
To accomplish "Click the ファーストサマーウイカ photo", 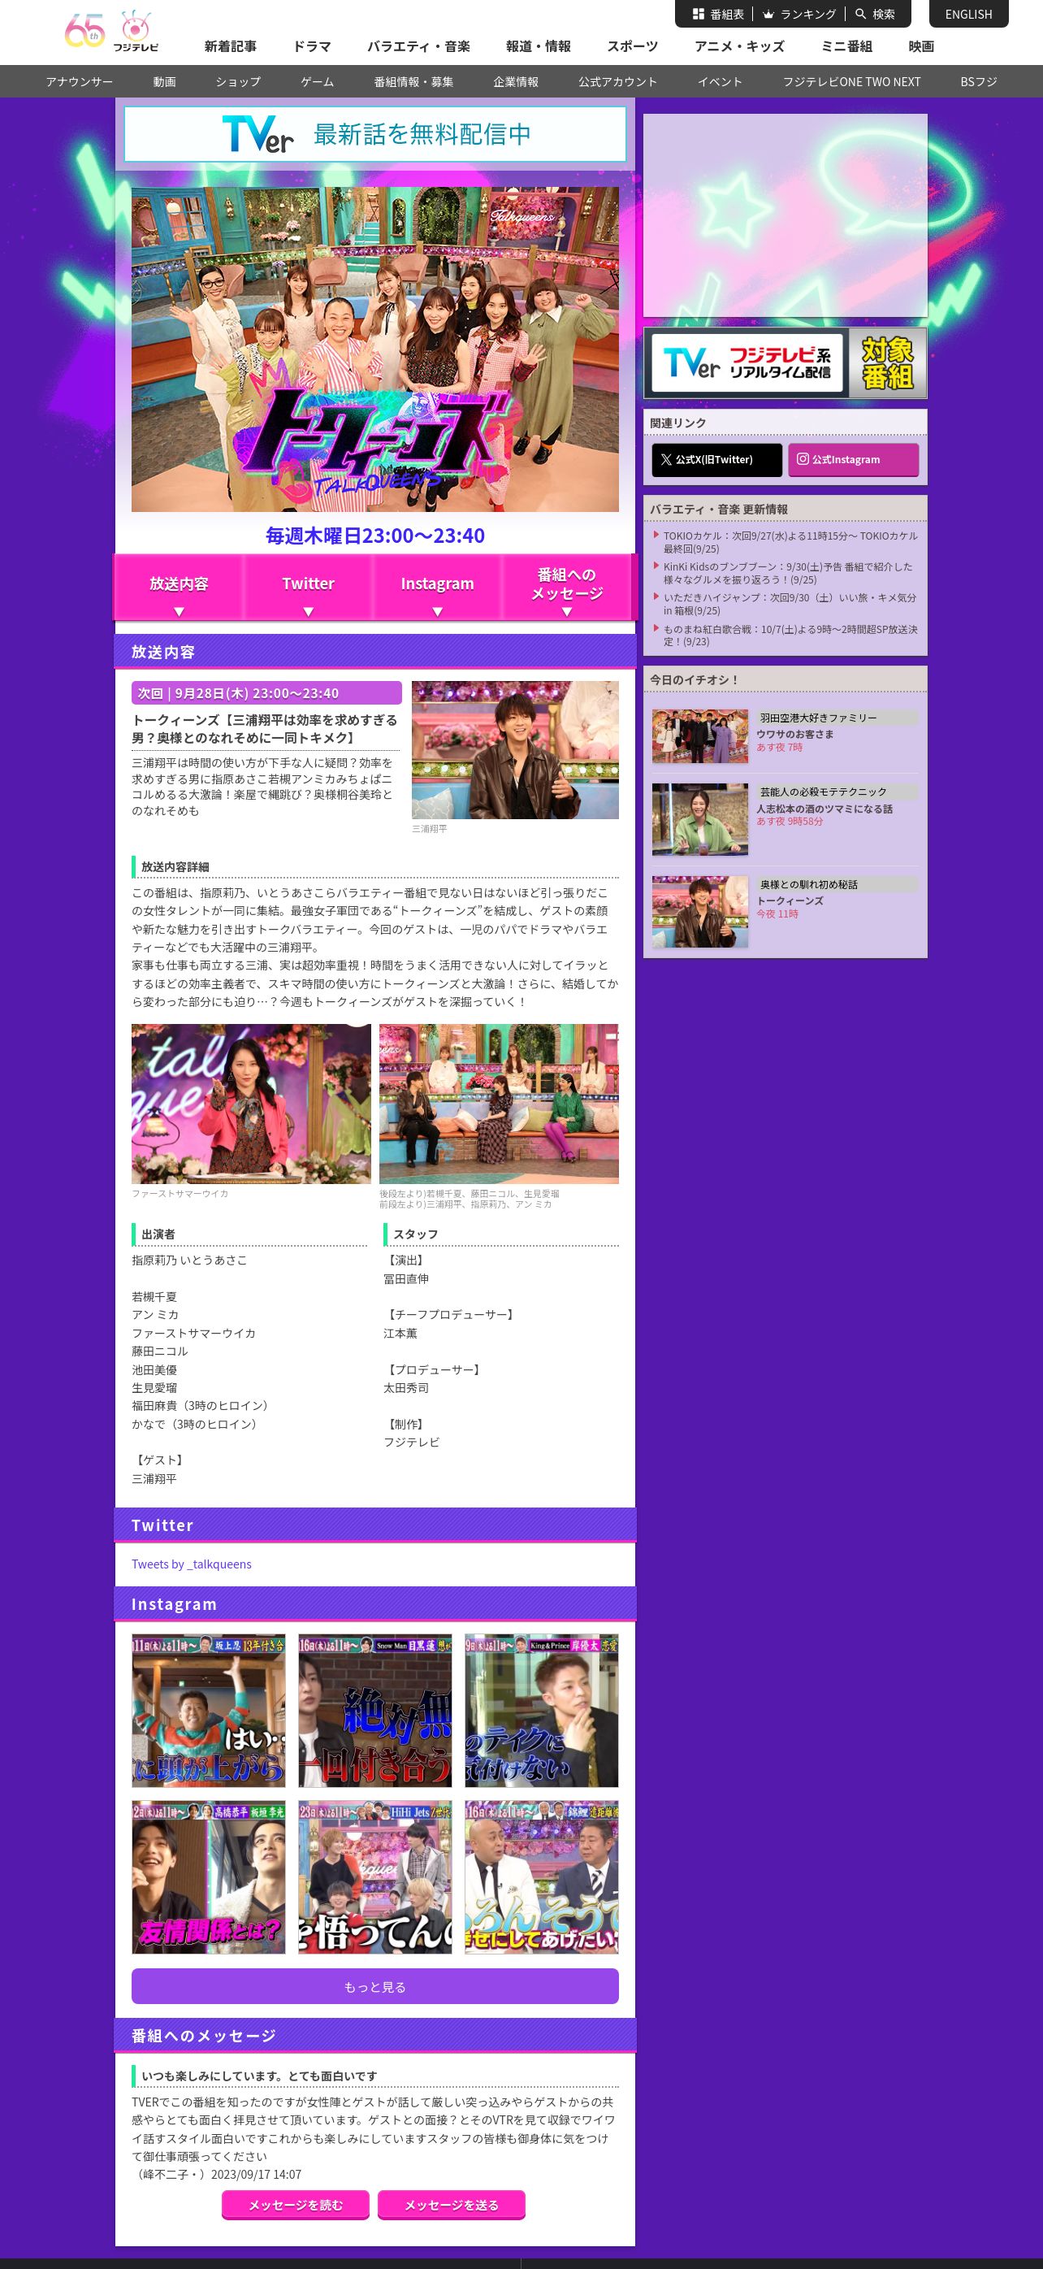I will point(251,1103).
